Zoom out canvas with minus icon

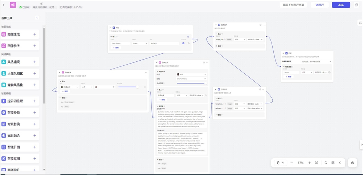pos(292,163)
